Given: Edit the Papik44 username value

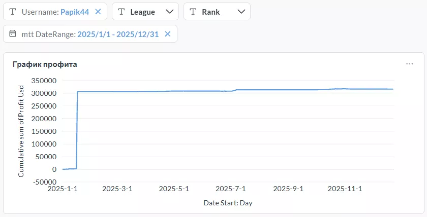Looking at the screenshot, I should 75,12.
